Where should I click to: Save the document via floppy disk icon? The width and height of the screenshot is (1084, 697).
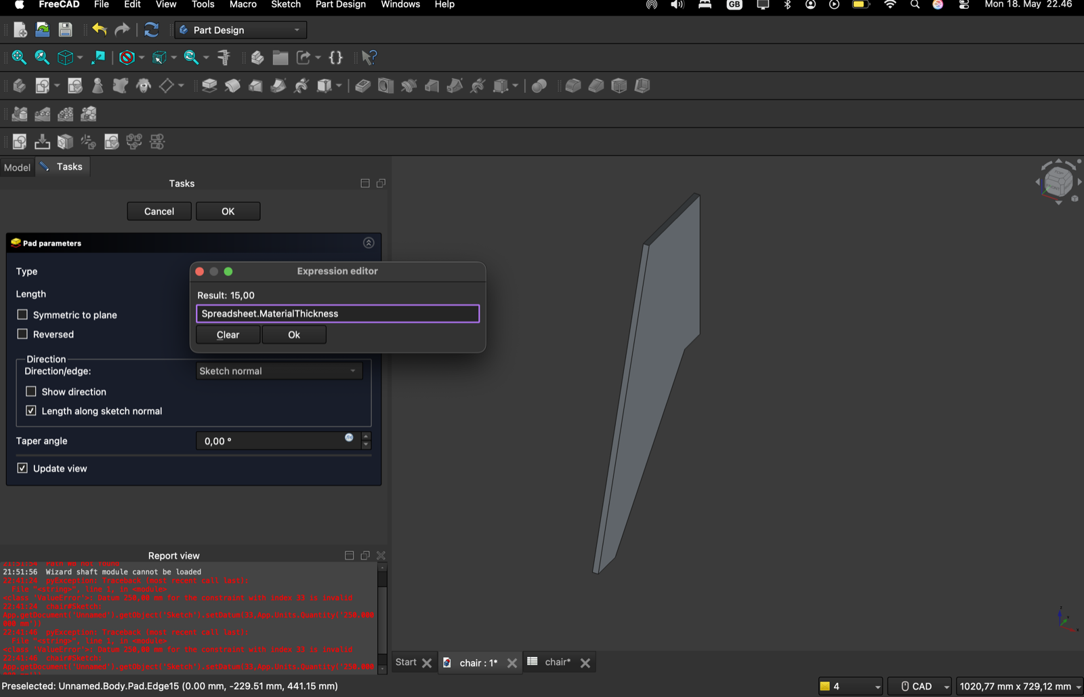(x=65, y=30)
